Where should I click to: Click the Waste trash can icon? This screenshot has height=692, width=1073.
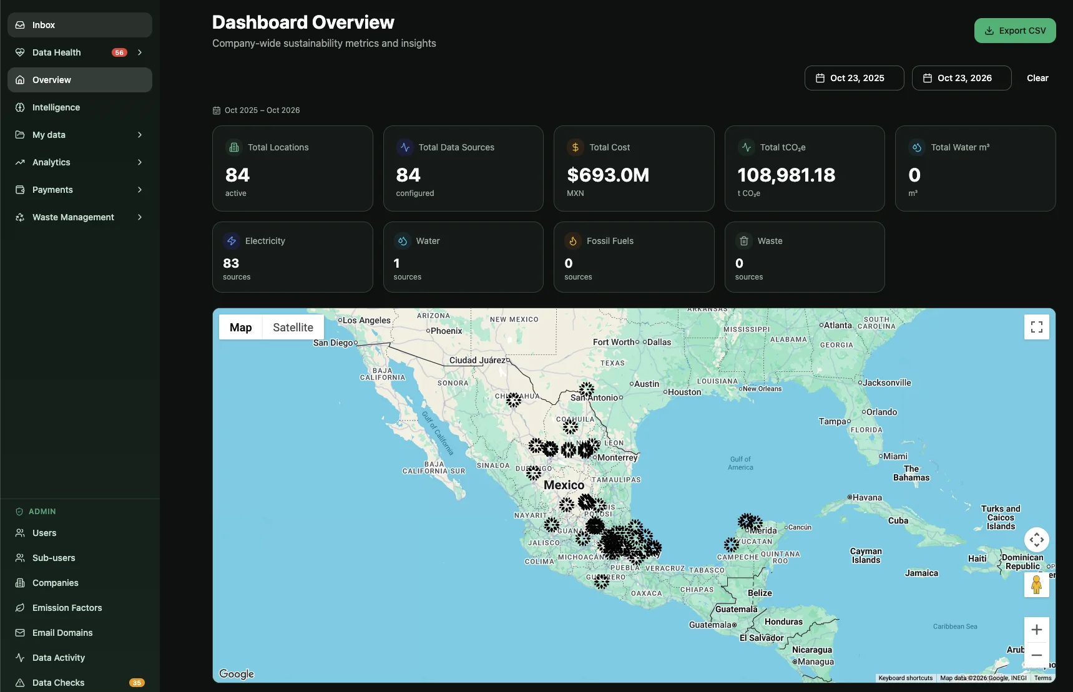point(744,241)
